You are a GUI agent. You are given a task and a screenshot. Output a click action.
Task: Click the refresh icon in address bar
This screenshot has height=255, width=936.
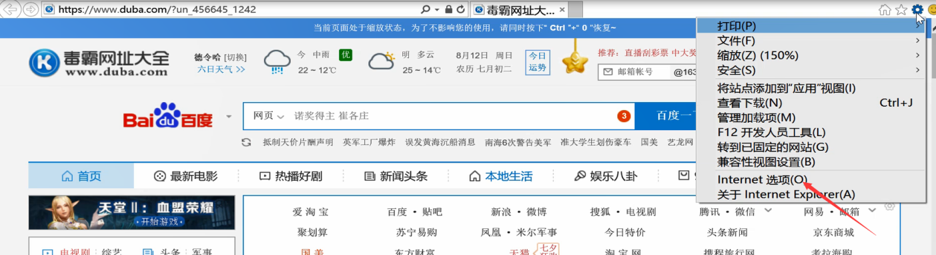tap(461, 10)
